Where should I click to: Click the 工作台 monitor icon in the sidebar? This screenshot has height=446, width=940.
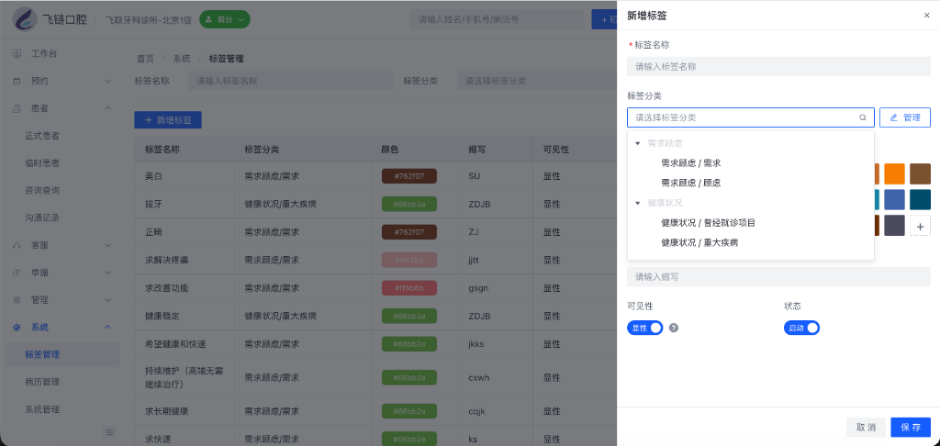[17, 54]
